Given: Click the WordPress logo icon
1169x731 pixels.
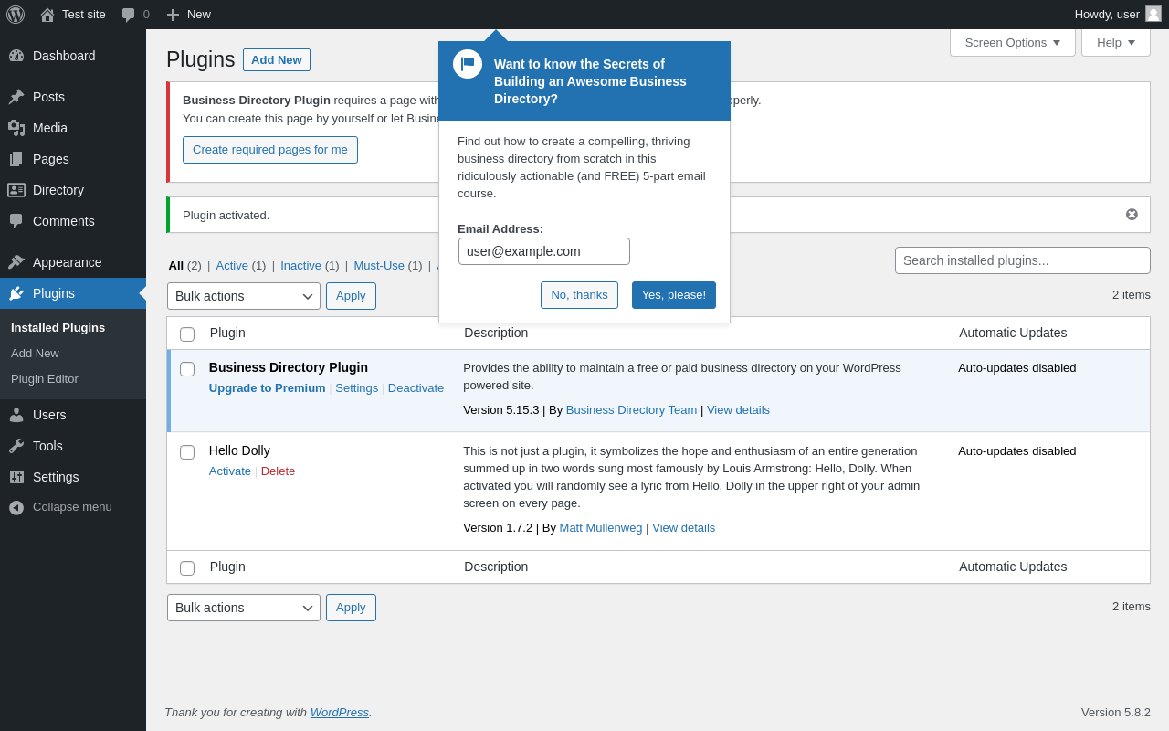Looking at the screenshot, I should pos(16,15).
